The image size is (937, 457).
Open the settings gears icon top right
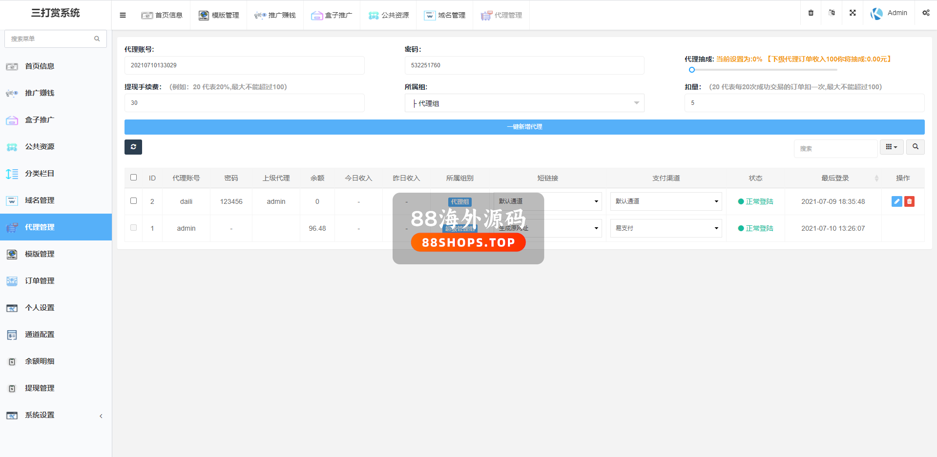(x=925, y=13)
